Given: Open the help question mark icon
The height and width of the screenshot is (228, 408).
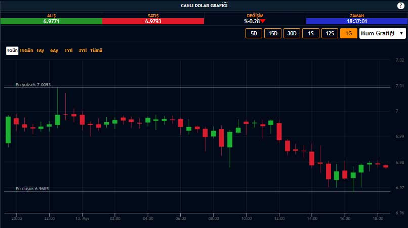Looking at the screenshot, I should [400, 6].
